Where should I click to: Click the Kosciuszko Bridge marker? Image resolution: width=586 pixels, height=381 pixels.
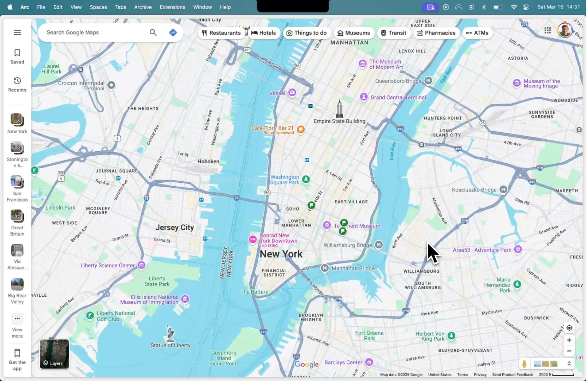(x=503, y=189)
